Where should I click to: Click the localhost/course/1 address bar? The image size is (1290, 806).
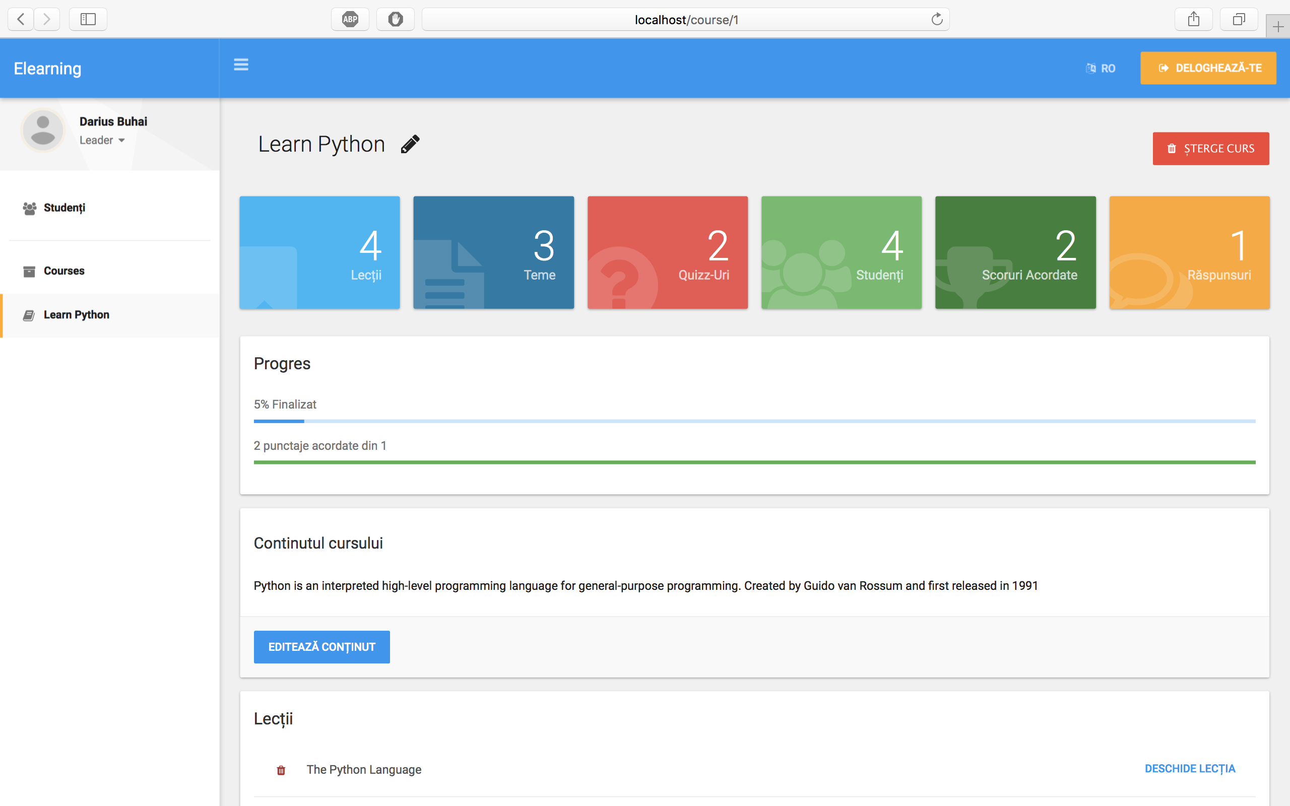(685, 20)
